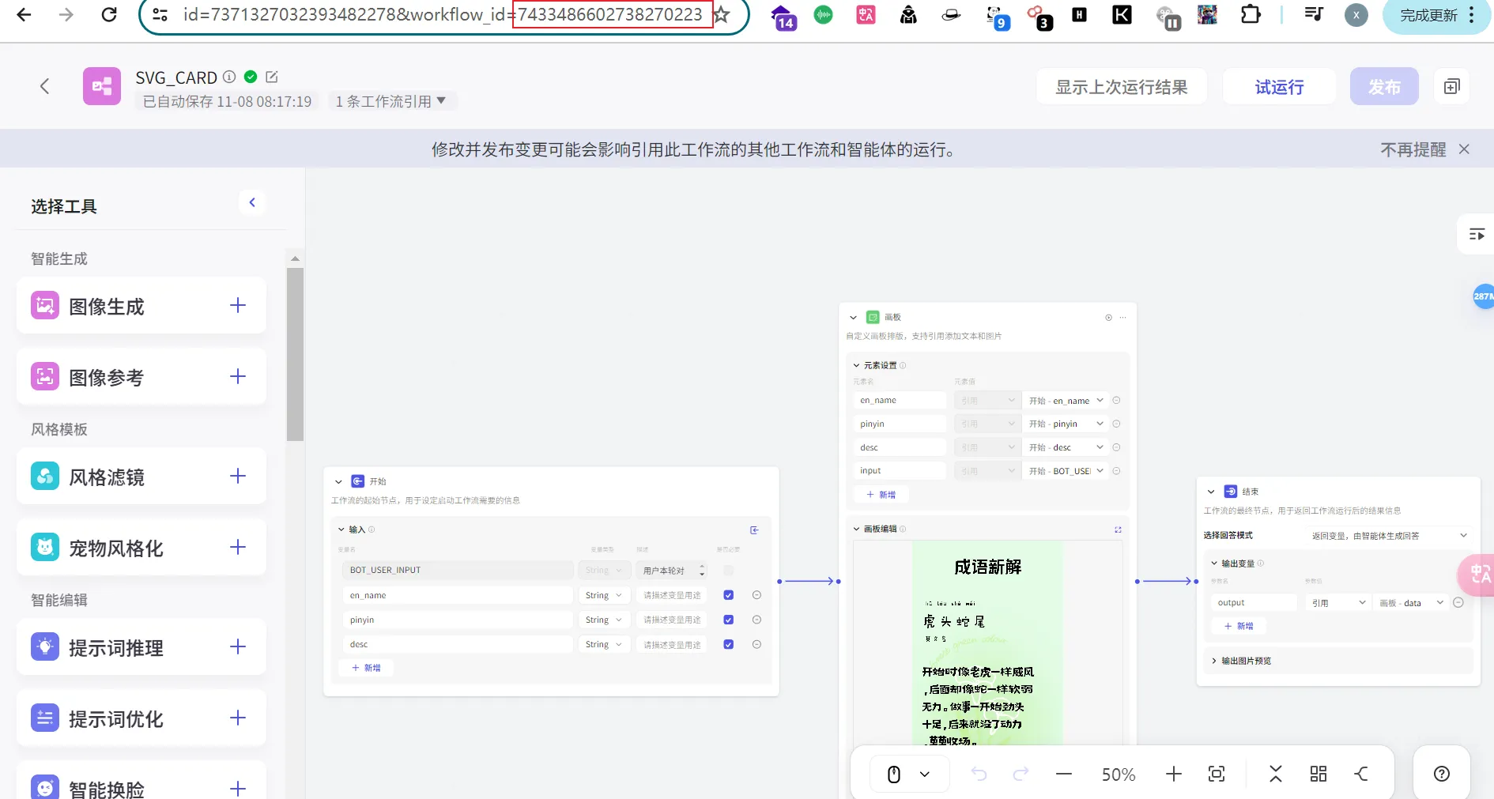Collapse the 输出变量 section

coord(1214,563)
